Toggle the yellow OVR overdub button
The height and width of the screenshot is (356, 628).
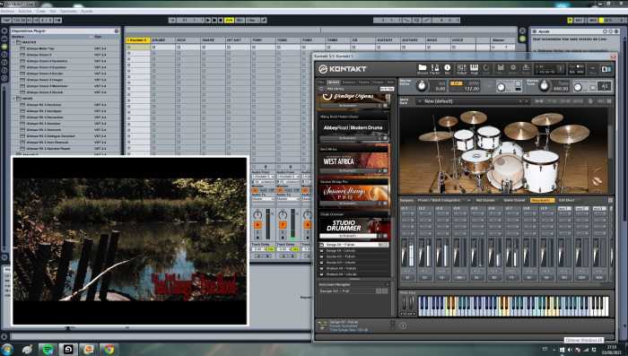click(x=229, y=20)
